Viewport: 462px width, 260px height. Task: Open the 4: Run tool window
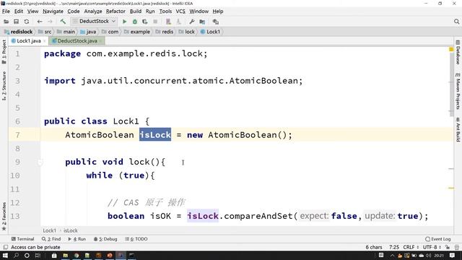click(77, 239)
